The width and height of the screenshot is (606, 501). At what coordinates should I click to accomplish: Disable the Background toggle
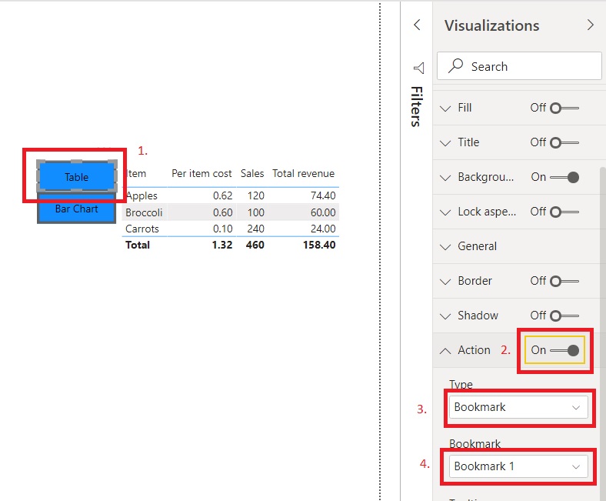click(565, 177)
